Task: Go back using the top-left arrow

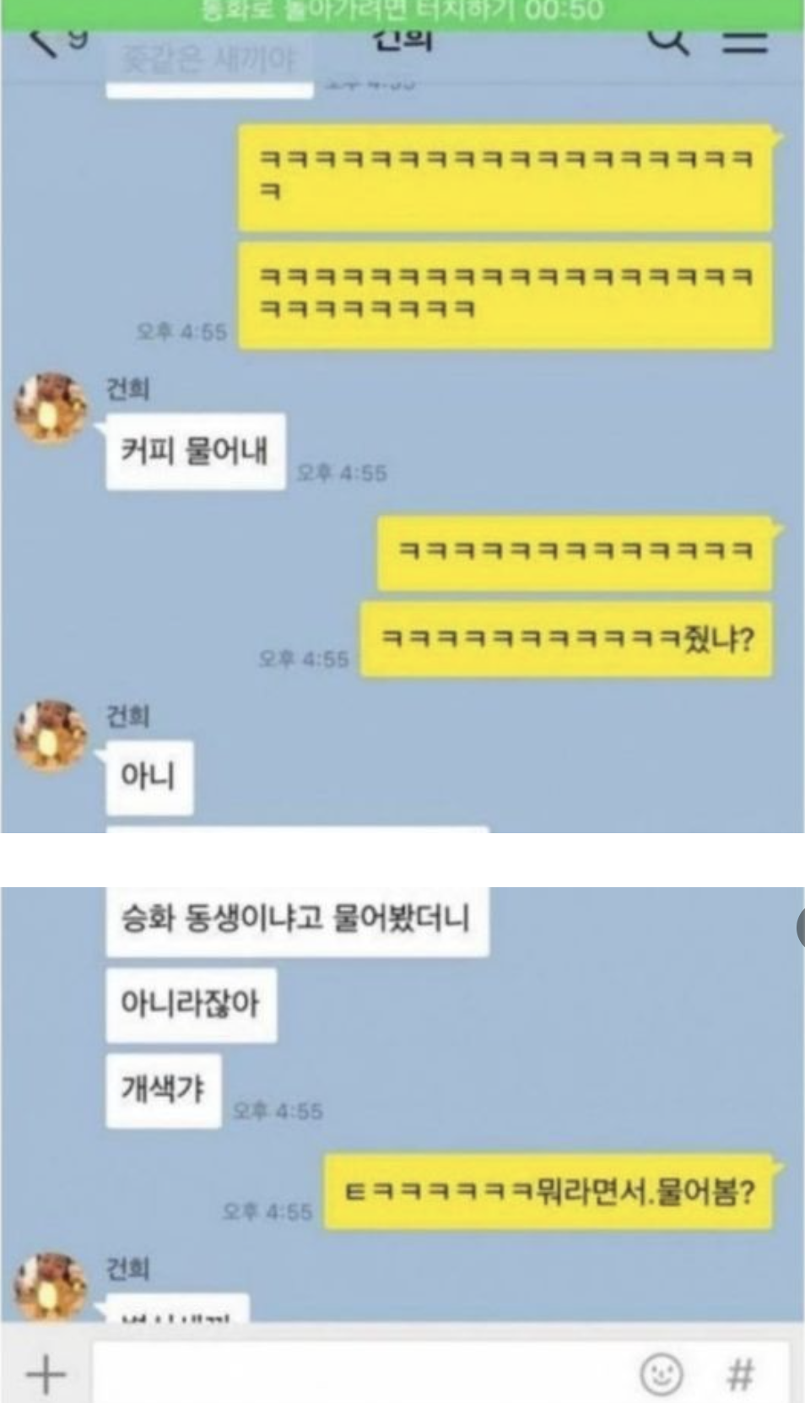Action: 44,42
